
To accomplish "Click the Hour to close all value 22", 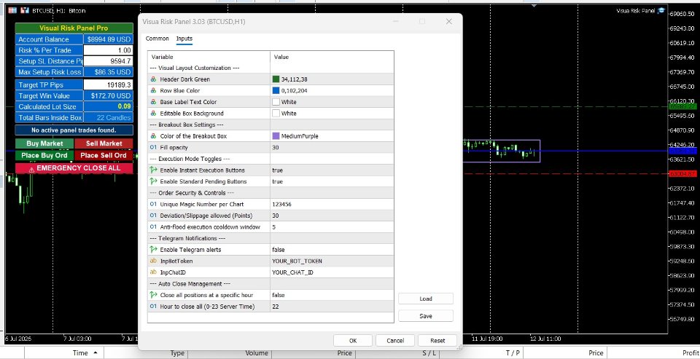I will click(275, 307).
